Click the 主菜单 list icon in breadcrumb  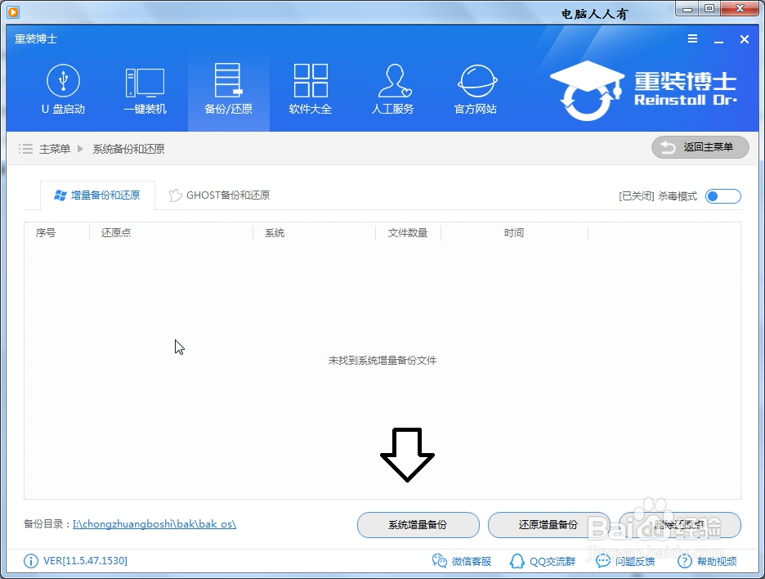tap(25, 149)
